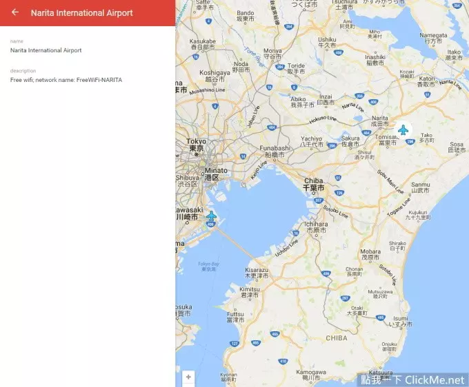Click the Noda label on the map

241,67
